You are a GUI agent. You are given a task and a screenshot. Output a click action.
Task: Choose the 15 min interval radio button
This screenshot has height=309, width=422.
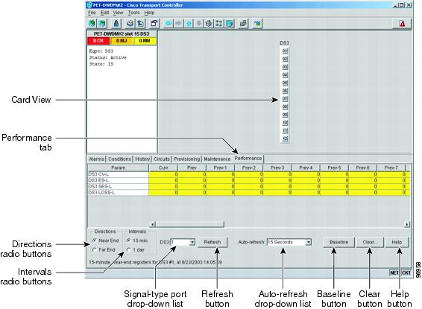[129, 240]
